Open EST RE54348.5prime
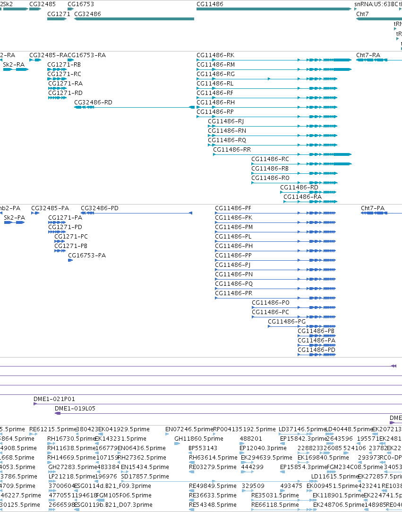The width and height of the screenshot is (402, 512). tap(213, 505)
